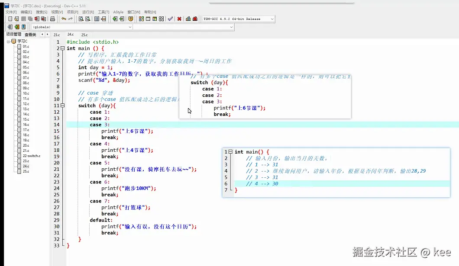Click the Open file icon

[17, 19]
